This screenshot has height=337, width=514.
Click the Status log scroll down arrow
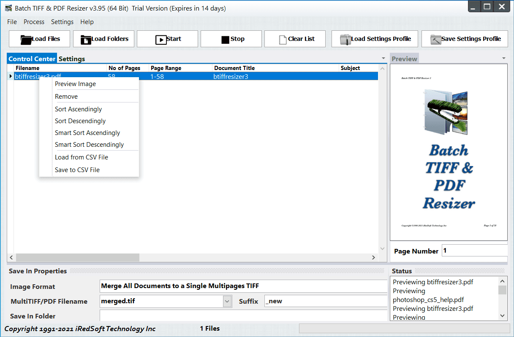[502, 315]
